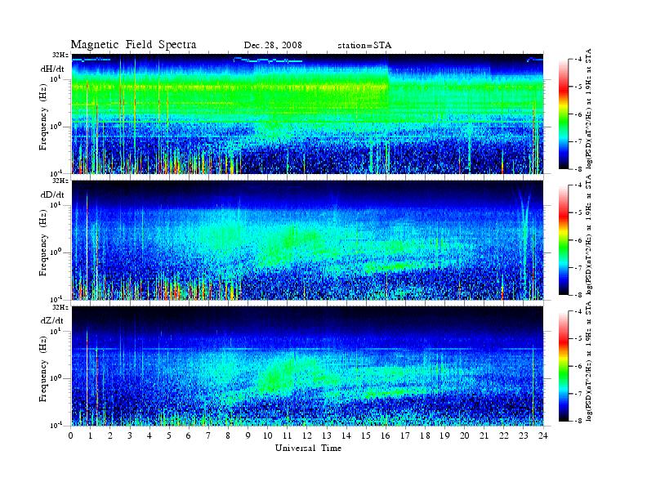
Task: Click hour 10 on the Universal Time axis
Action: click(268, 435)
